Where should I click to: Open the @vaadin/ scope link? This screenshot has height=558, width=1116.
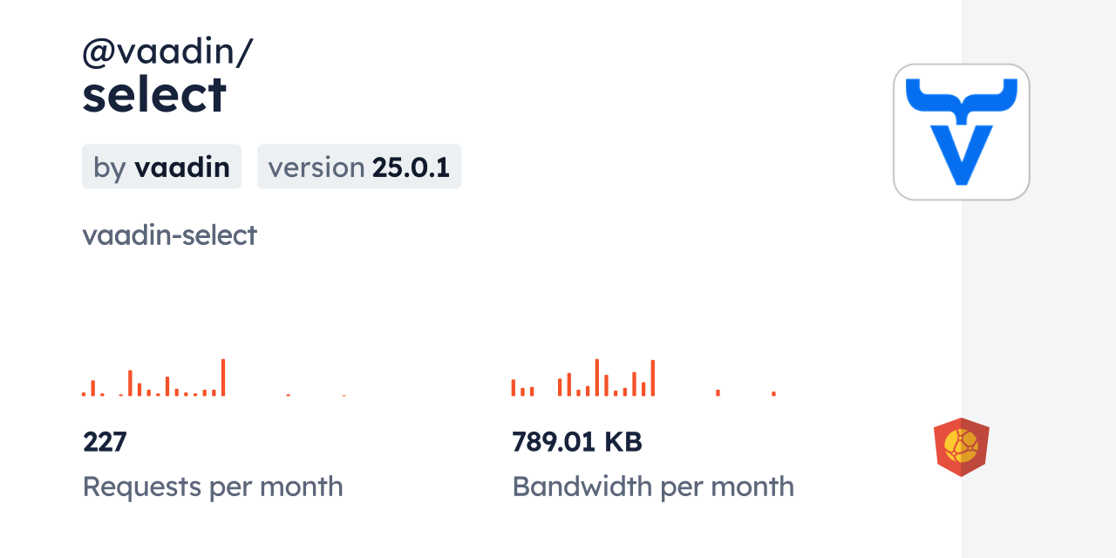(167, 52)
